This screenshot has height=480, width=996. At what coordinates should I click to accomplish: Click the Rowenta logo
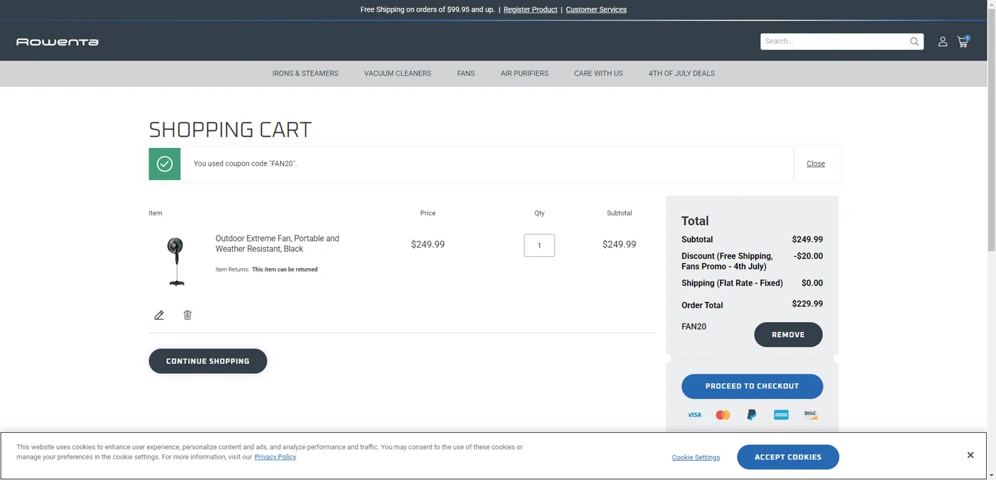58,42
